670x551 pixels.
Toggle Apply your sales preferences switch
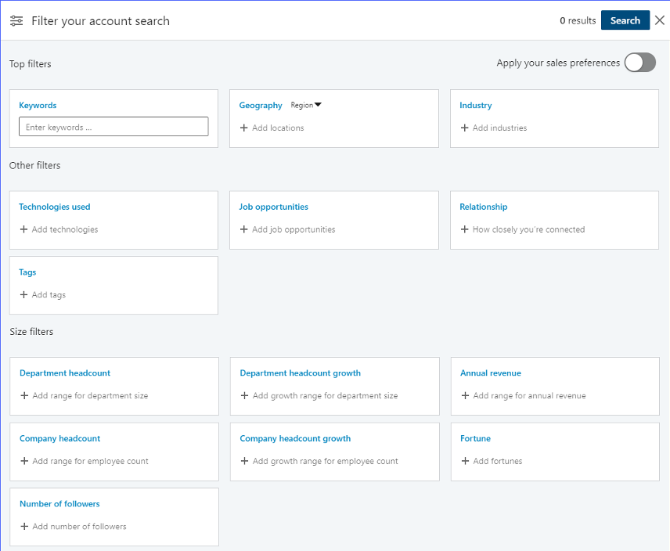pyautogui.click(x=639, y=63)
